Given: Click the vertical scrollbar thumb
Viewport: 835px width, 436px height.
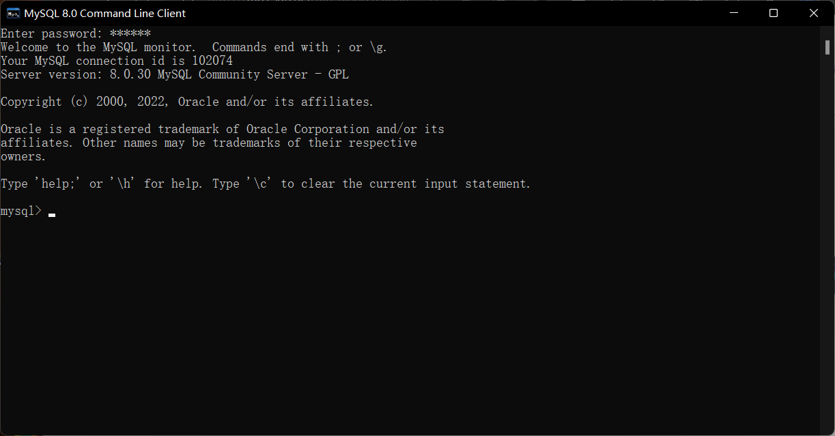Looking at the screenshot, I should [x=827, y=45].
